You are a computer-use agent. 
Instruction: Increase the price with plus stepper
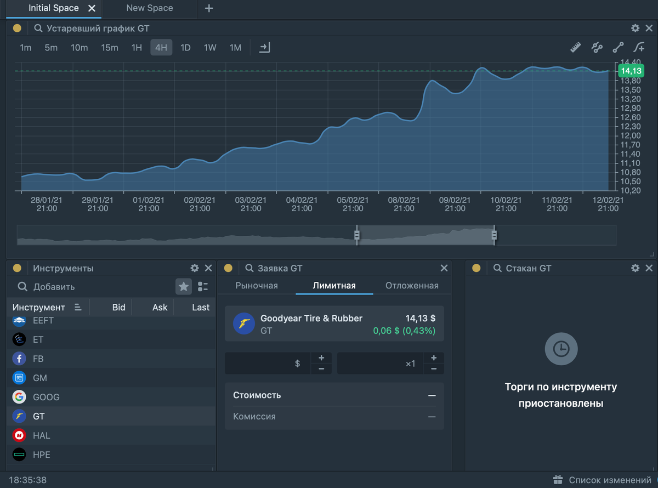pyautogui.click(x=321, y=358)
